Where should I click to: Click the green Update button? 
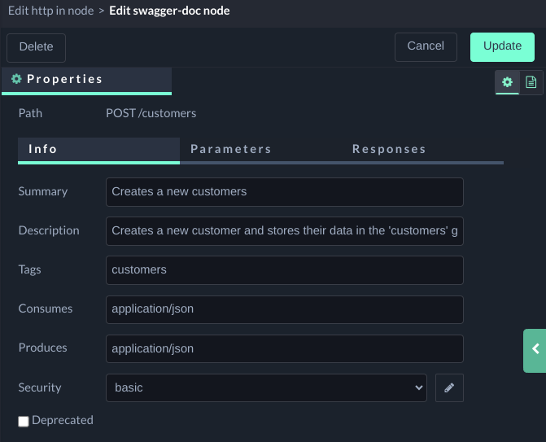click(x=502, y=46)
